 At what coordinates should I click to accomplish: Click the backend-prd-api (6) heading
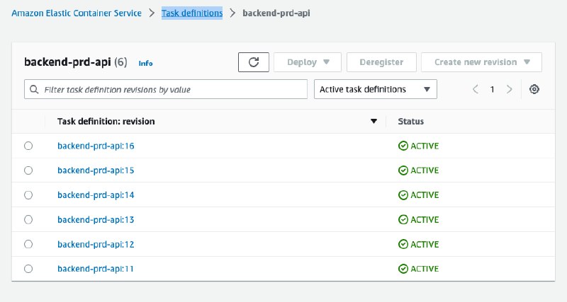point(76,62)
